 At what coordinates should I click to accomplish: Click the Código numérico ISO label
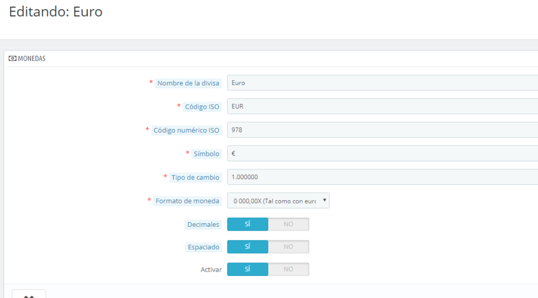point(186,130)
